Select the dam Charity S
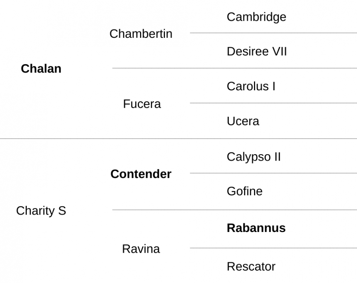This screenshot has width=357, height=283. (41, 210)
